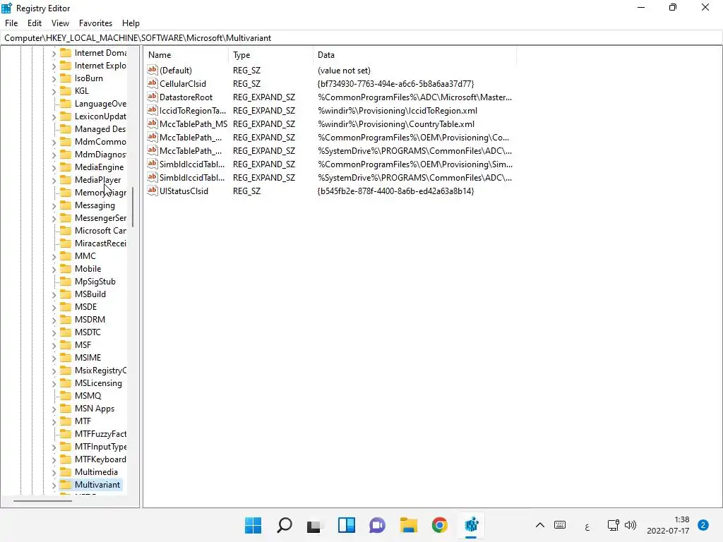Show hidden system tray icons

pos(540,525)
